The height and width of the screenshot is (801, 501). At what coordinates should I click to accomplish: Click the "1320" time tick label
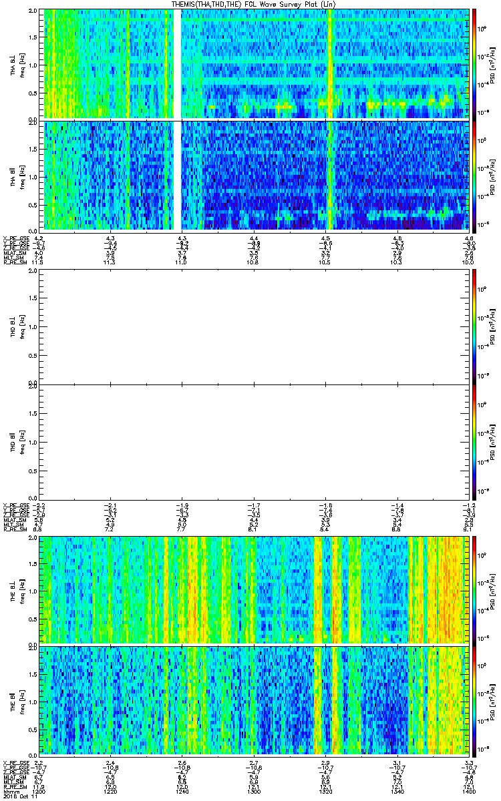[x=325, y=790]
